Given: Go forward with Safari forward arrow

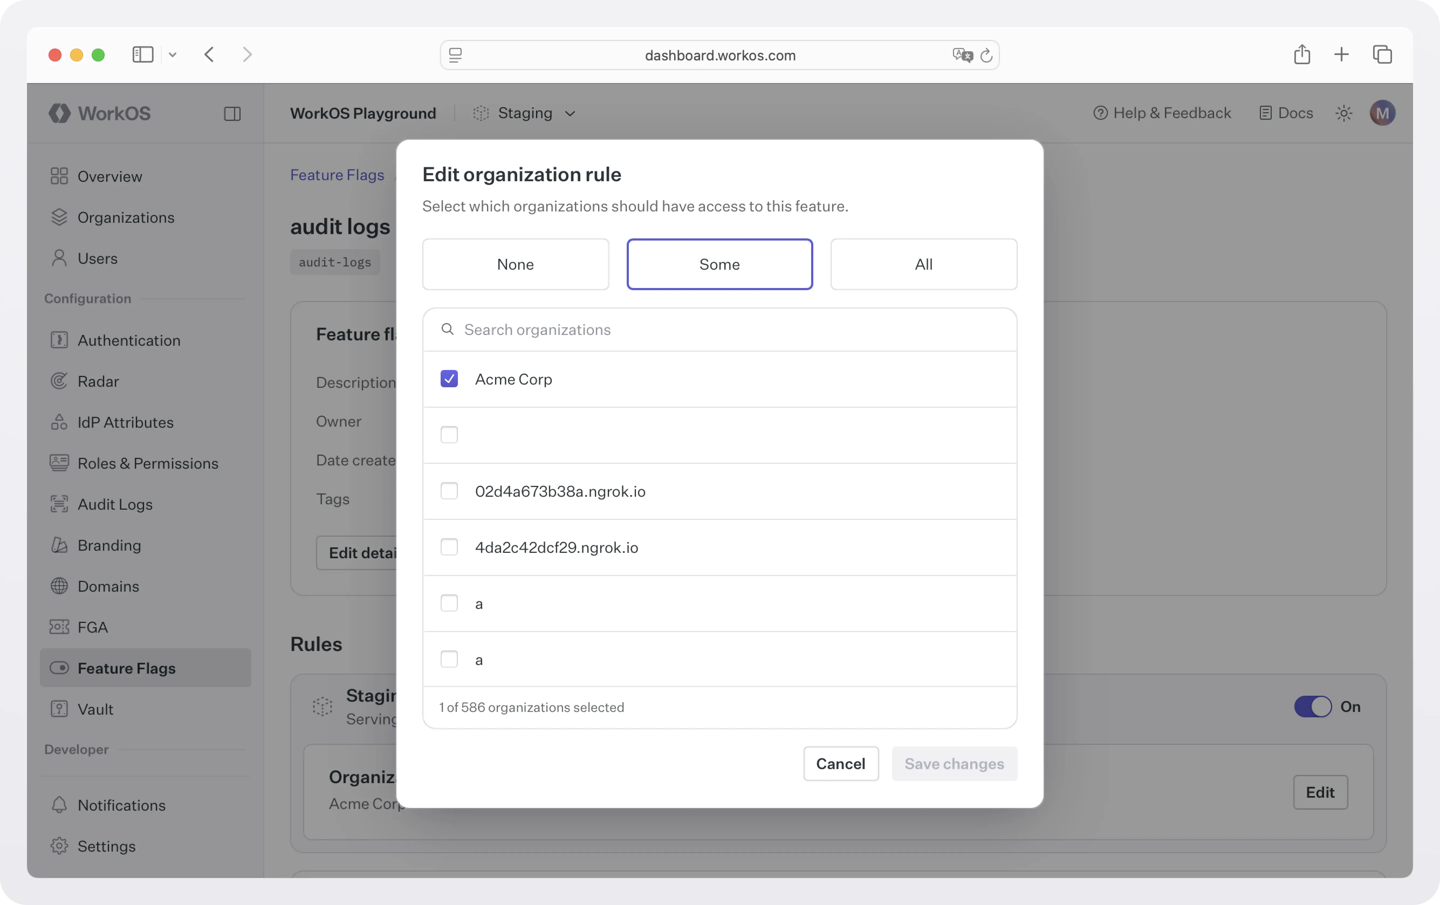Looking at the screenshot, I should (x=247, y=55).
